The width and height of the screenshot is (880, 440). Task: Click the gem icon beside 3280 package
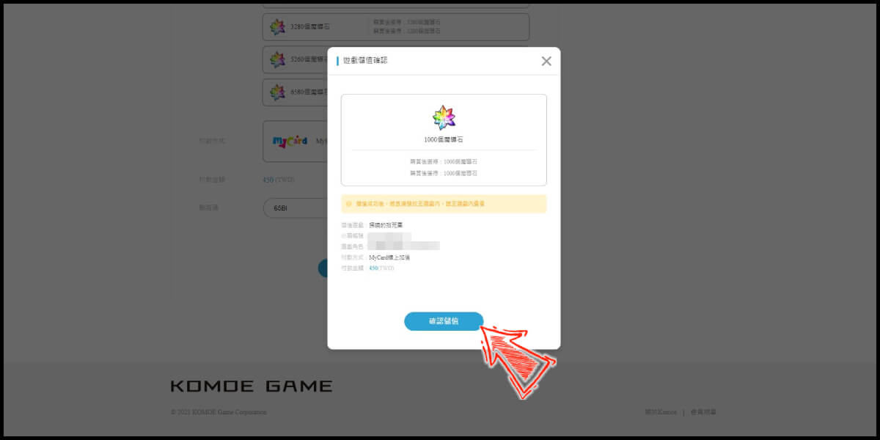[277, 27]
